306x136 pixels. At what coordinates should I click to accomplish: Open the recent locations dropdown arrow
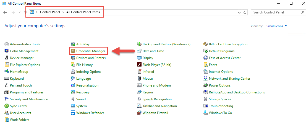(20, 12)
